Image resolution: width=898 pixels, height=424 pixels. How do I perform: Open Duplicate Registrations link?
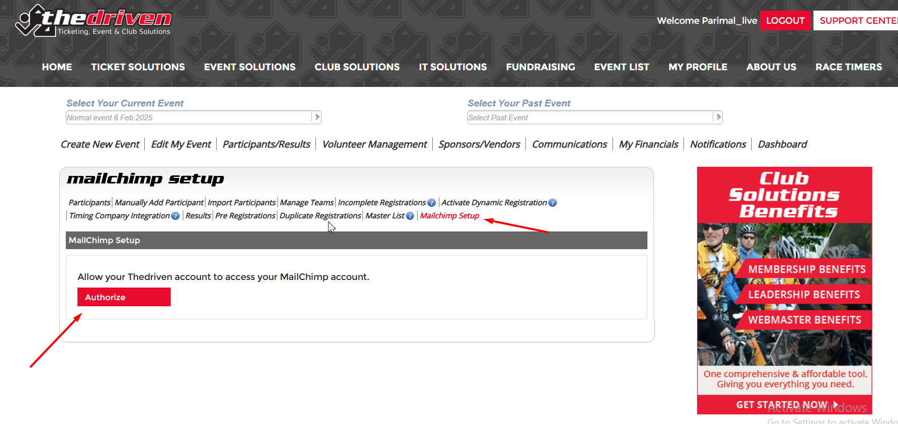(320, 216)
